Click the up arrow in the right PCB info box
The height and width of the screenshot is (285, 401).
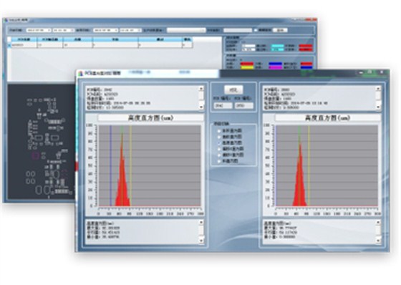[378, 89]
